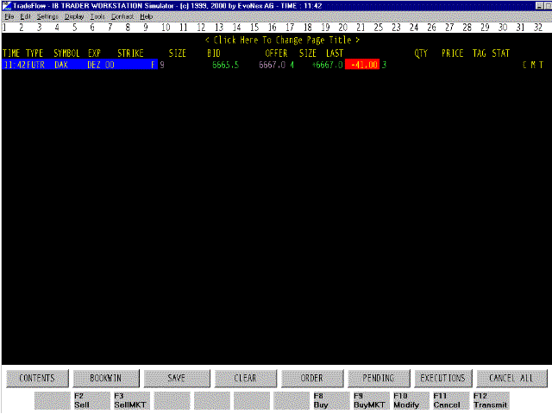Click the TAG column header
This screenshot has height=414, width=552.
[x=480, y=53]
